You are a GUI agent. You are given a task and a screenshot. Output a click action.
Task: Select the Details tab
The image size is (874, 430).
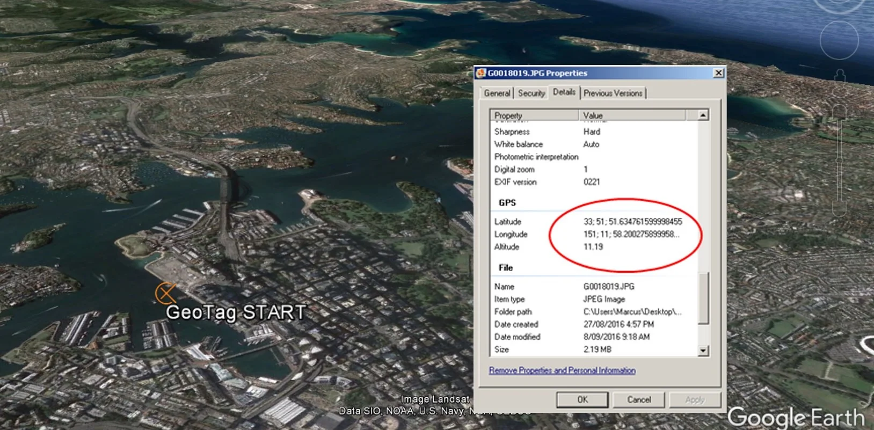[x=564, y=92]
